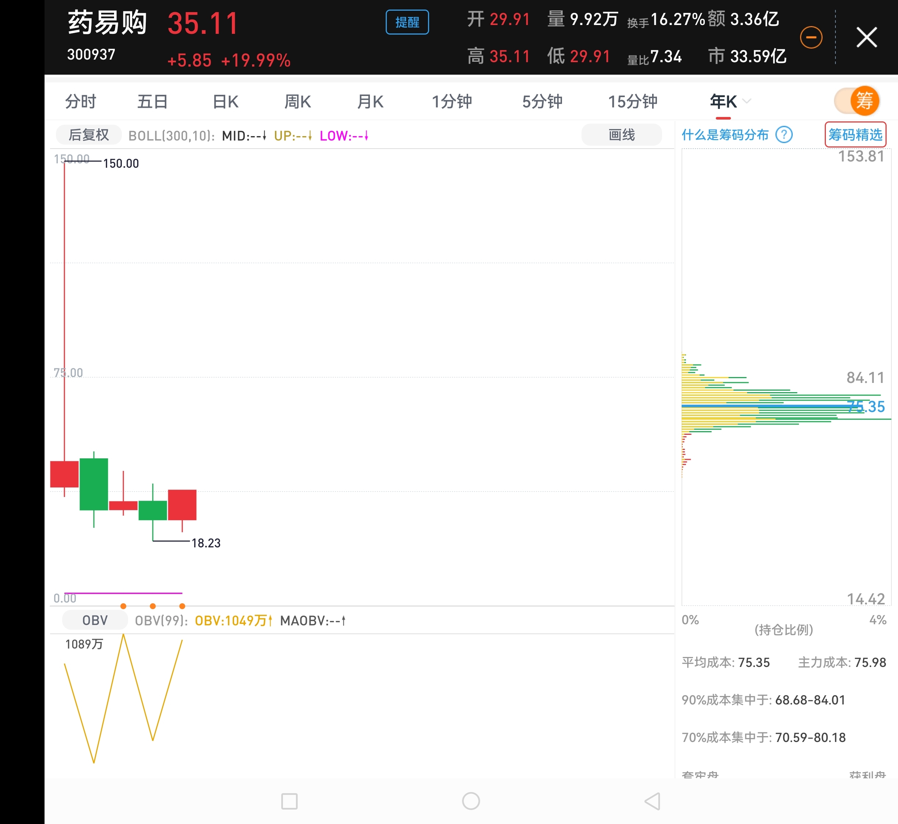Screen dimensions: 898x824
Task: Switch the OBV indicator selector
Action: 95,620
